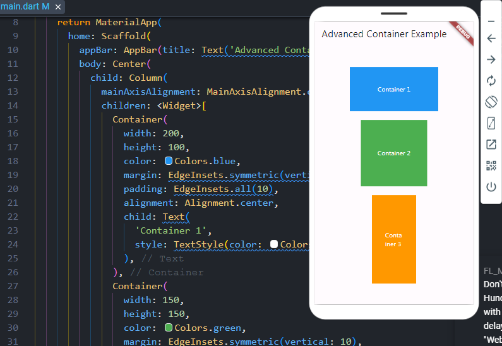This screenshot has width=502, height=346.
Task: Click the orange Container 3 box in the preview
Action: coord(394,239)
